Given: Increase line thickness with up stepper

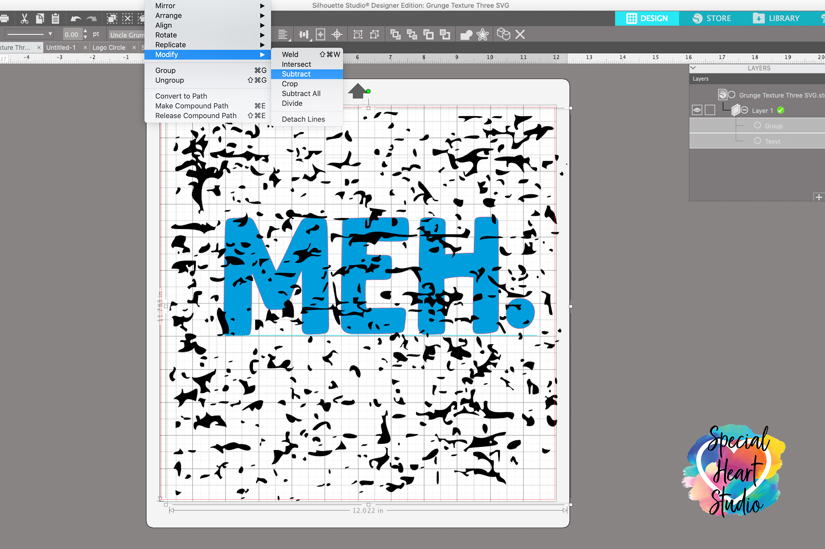Looking at the screenshot, I should (85, 31).
